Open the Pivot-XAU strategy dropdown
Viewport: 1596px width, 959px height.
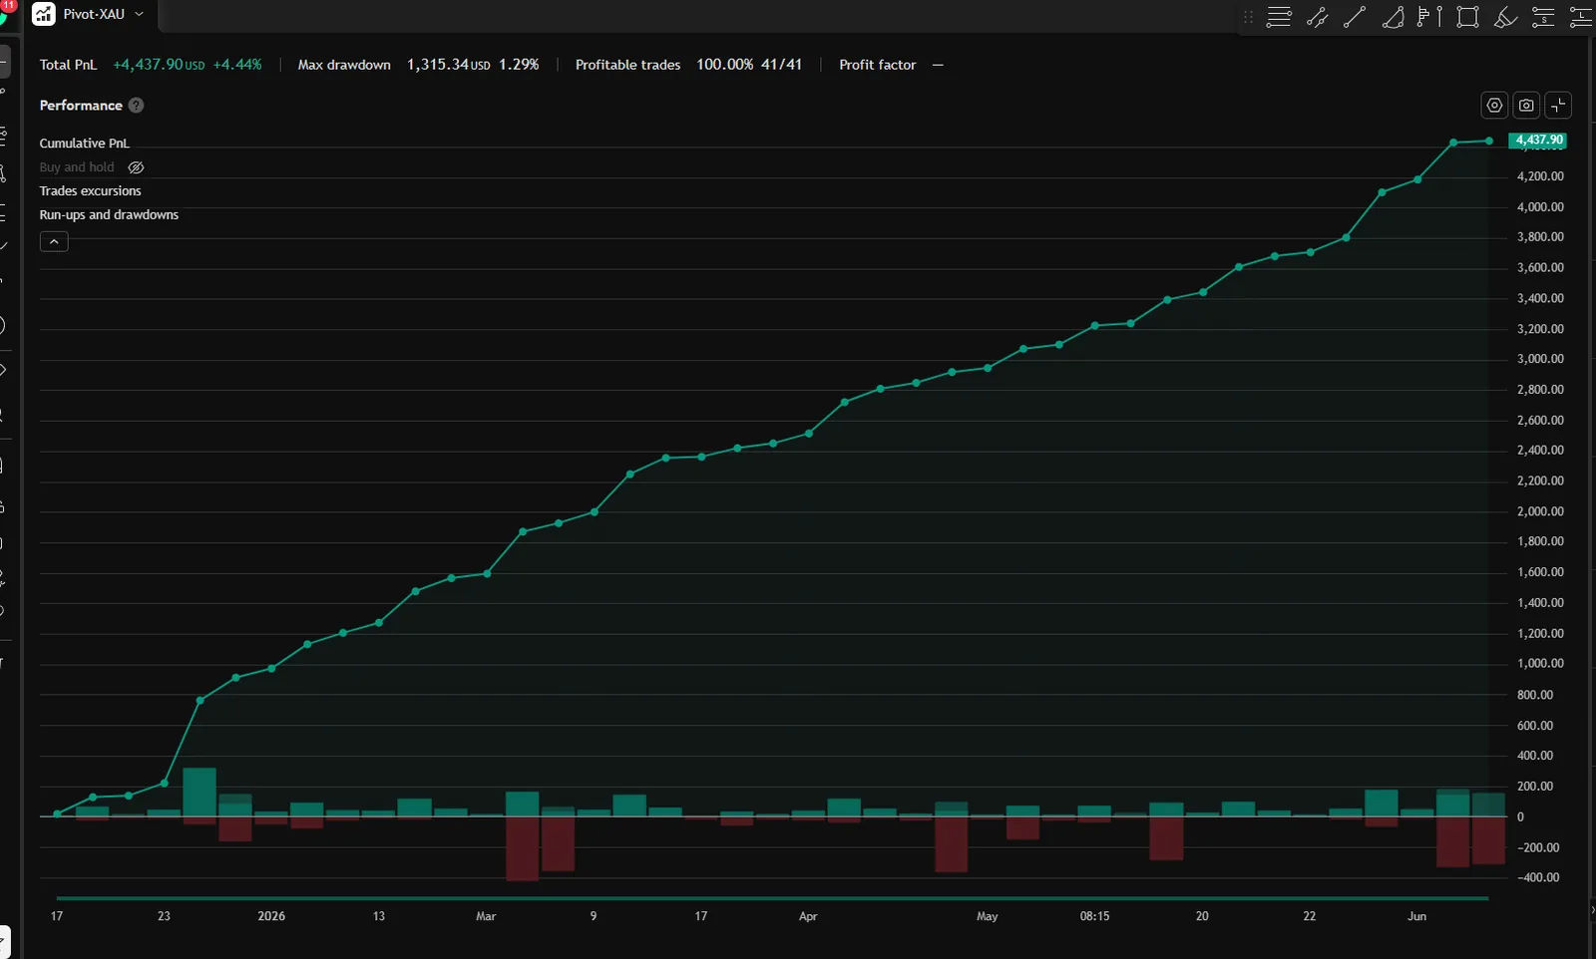click(139, 14)
